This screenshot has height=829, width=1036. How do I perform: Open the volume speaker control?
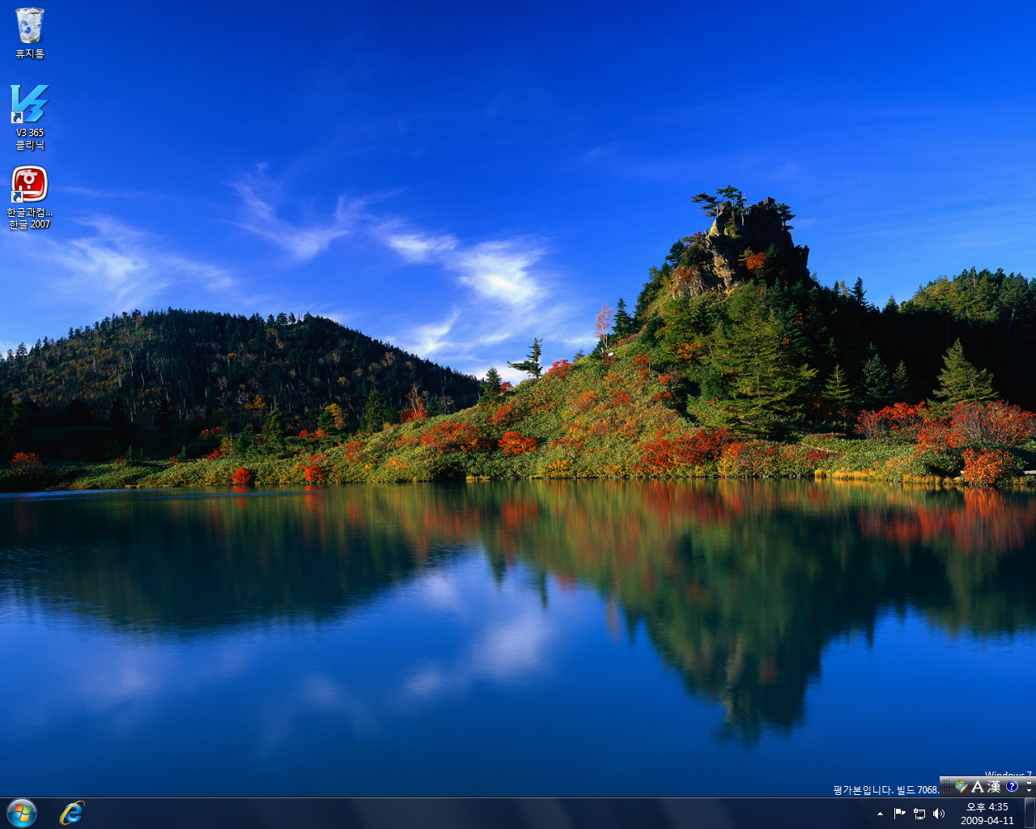click(939, 814)
